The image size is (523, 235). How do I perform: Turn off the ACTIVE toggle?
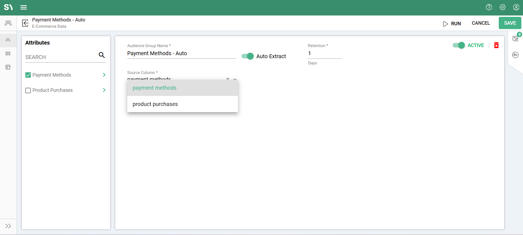[x=459, y=45]
